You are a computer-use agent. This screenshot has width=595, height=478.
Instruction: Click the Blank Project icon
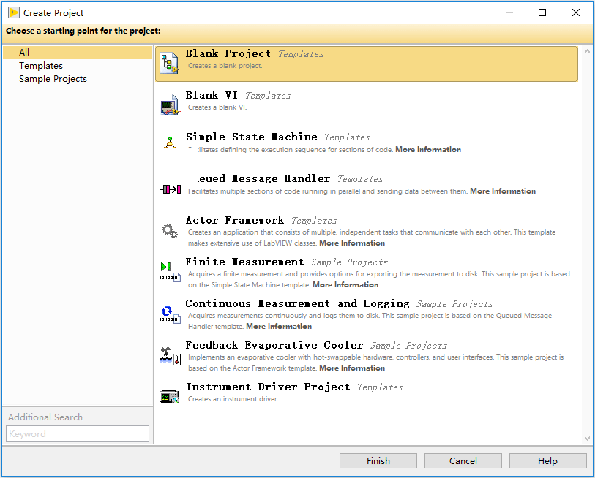point(169,64)
